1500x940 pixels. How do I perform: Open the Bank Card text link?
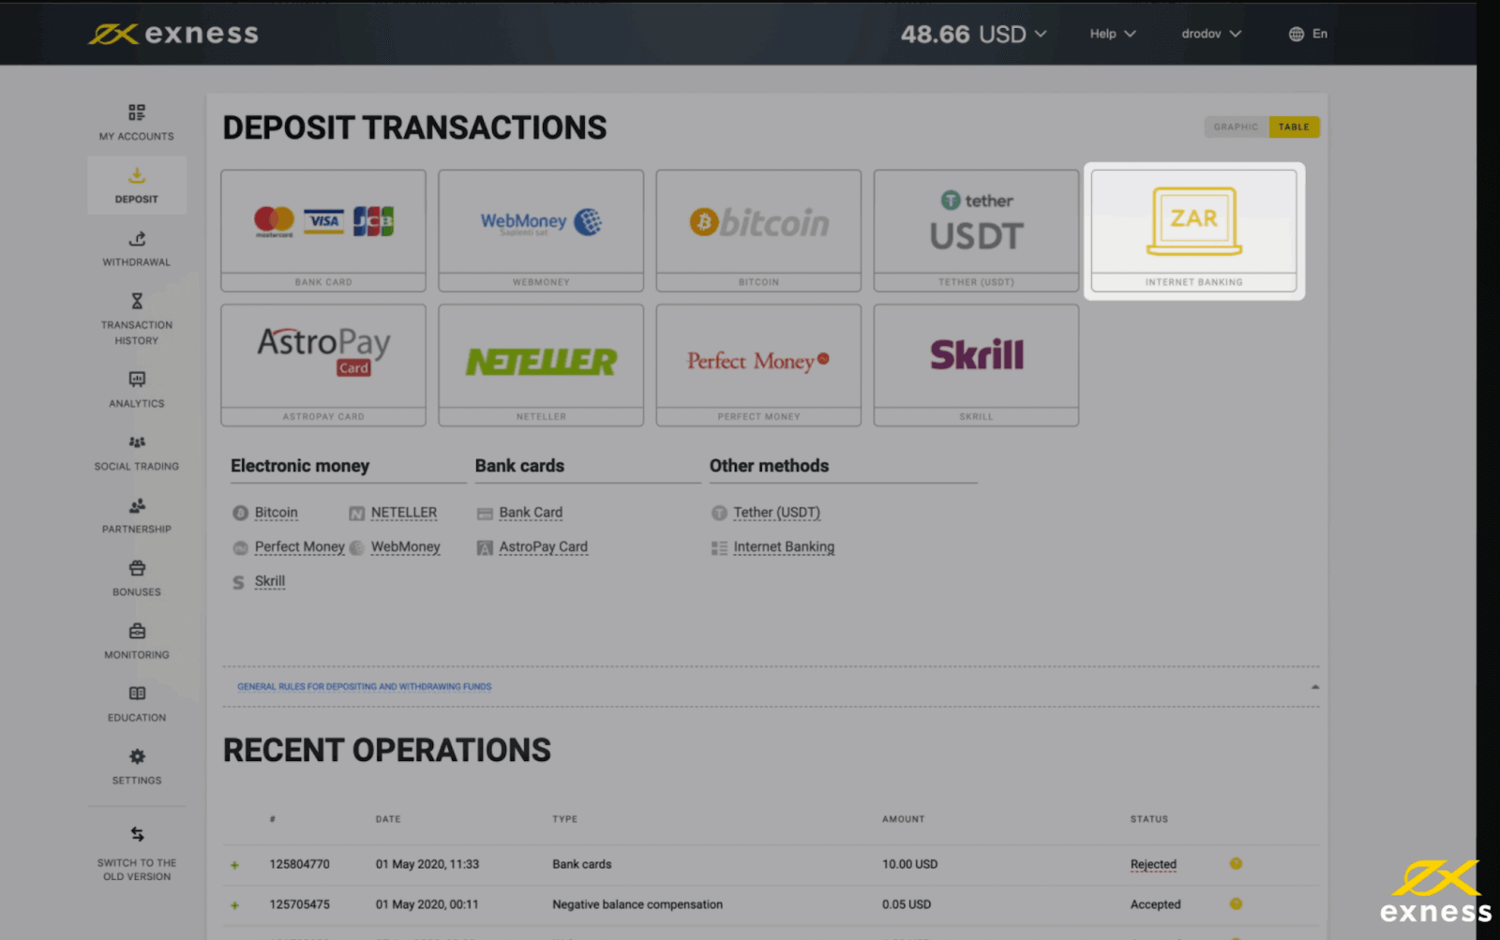coord(531,513)
